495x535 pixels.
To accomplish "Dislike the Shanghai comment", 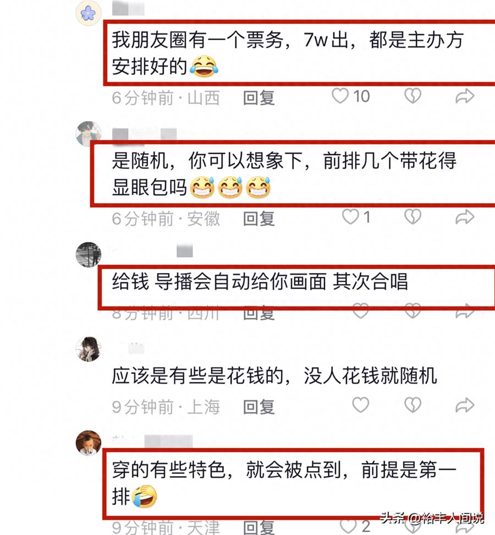I will tap(413, 405).
